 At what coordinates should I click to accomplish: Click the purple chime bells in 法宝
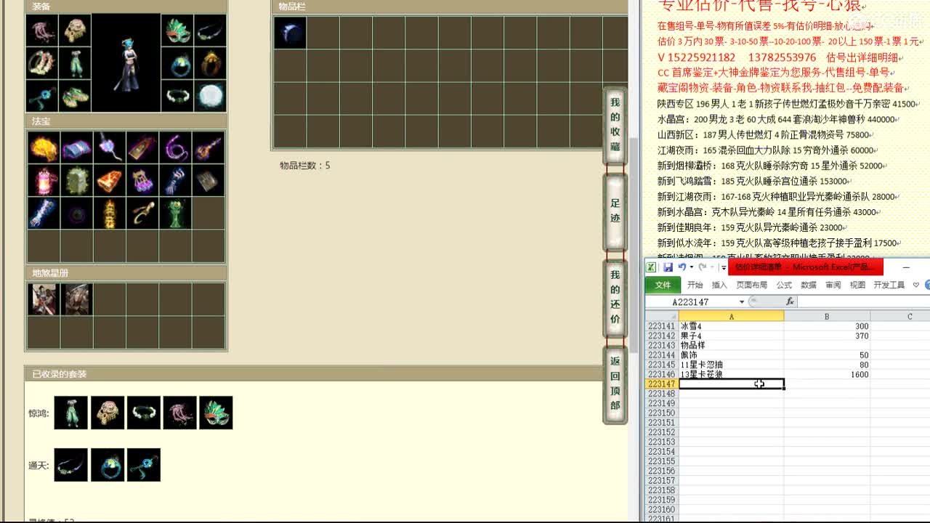pyautogui.click(x=142, y=180)
